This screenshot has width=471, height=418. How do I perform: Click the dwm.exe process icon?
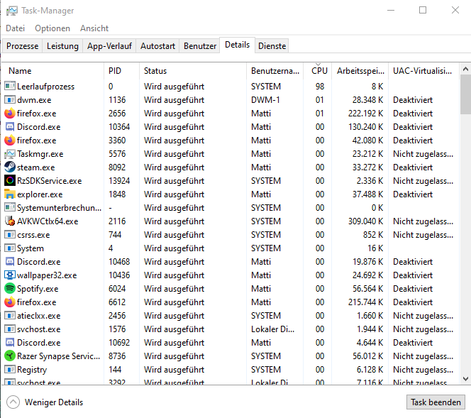pyautogui.click(x=10, y=100)
